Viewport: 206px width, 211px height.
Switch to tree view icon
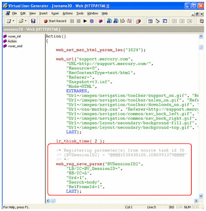point(158,21)
